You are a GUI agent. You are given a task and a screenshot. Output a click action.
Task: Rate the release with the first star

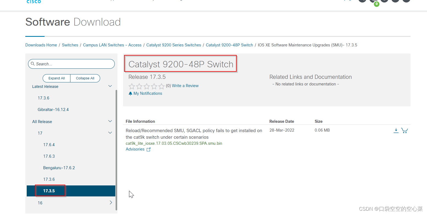132,86
